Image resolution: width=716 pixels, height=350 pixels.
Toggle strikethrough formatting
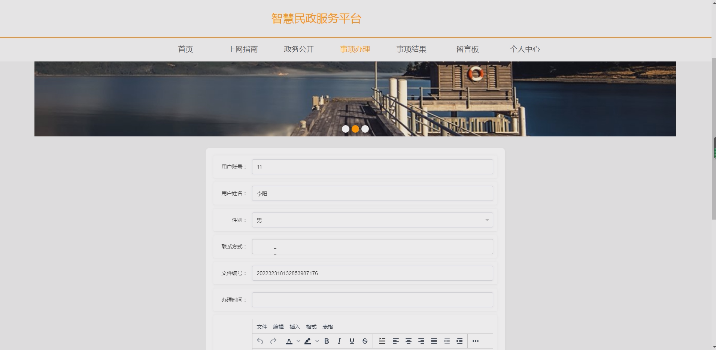[x=365, y=341]
